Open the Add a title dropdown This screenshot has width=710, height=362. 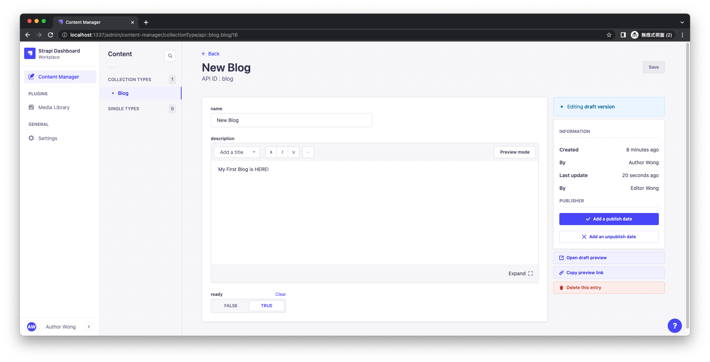236,152
